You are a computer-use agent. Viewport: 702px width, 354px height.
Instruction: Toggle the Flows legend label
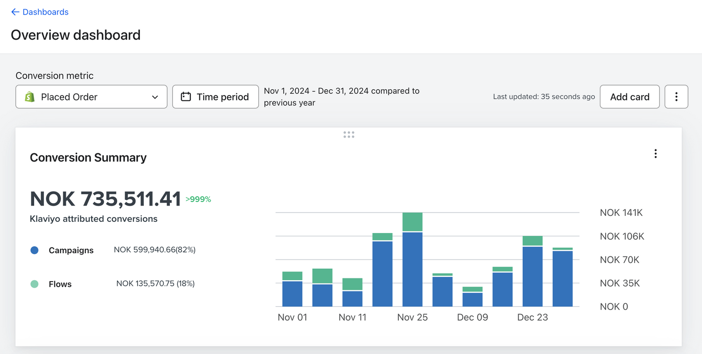[x=60, y=284]
